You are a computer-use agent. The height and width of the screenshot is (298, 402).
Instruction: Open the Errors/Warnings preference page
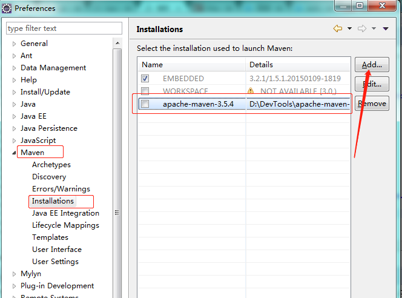click(61, 189)
